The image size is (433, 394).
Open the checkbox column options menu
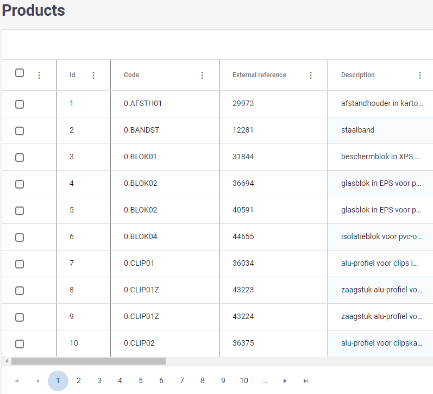pyautogui.click(x=39, y=76)
